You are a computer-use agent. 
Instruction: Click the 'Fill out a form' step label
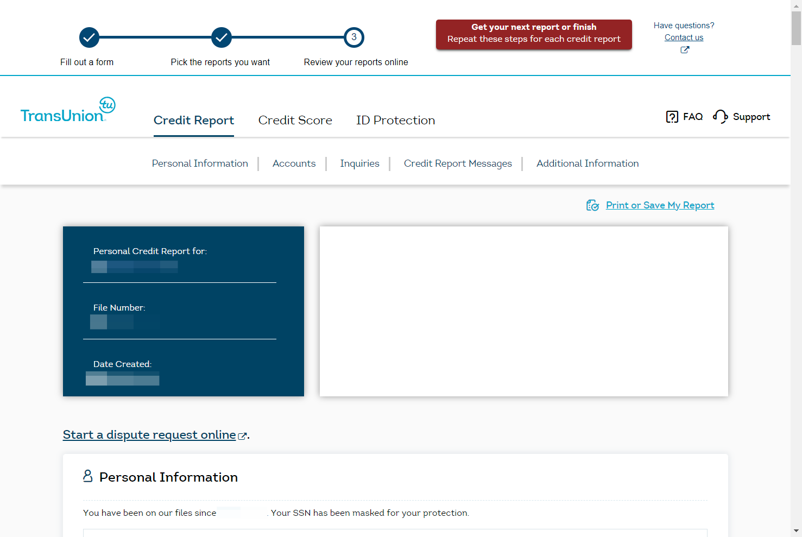click(87, 62)
